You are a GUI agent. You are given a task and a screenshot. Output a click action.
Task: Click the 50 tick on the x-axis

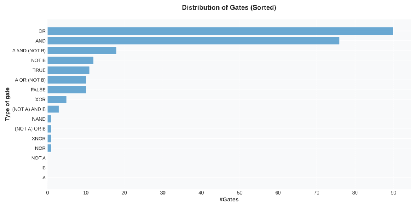pos(240,193)
